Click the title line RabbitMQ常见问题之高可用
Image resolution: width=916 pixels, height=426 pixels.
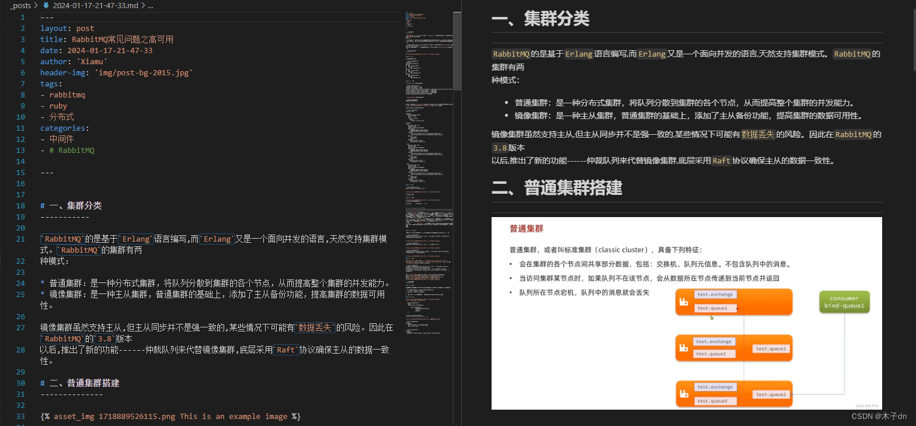(x=107, y=39)
